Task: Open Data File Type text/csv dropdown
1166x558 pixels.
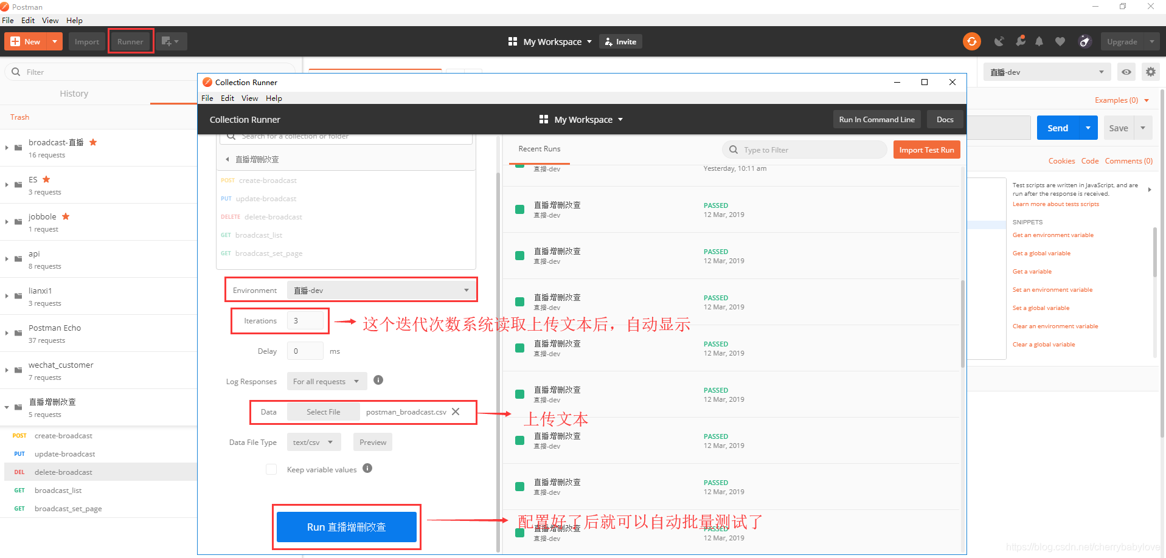Action: [x=314, y=442]
